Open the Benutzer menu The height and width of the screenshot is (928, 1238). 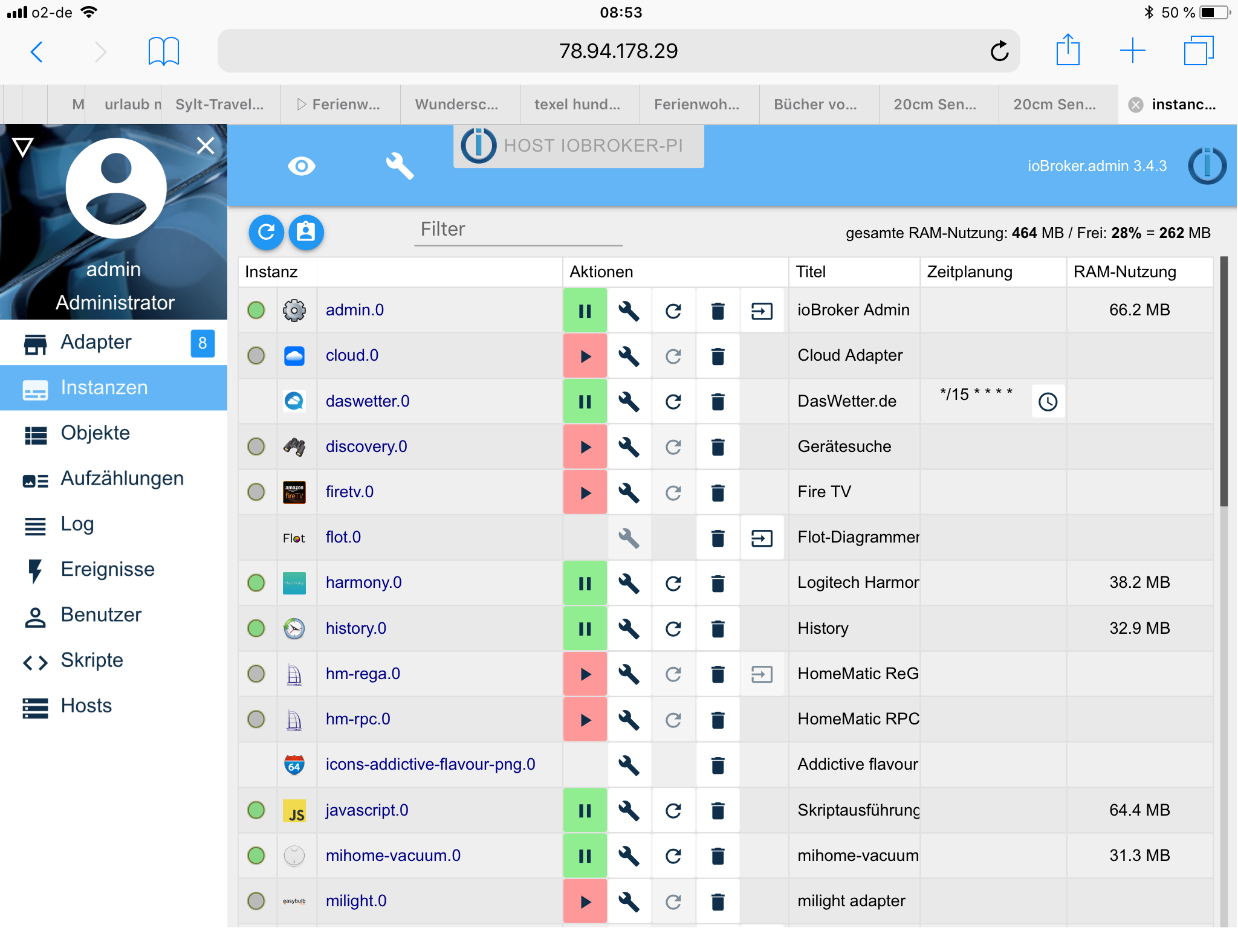(x=114, y=615)
